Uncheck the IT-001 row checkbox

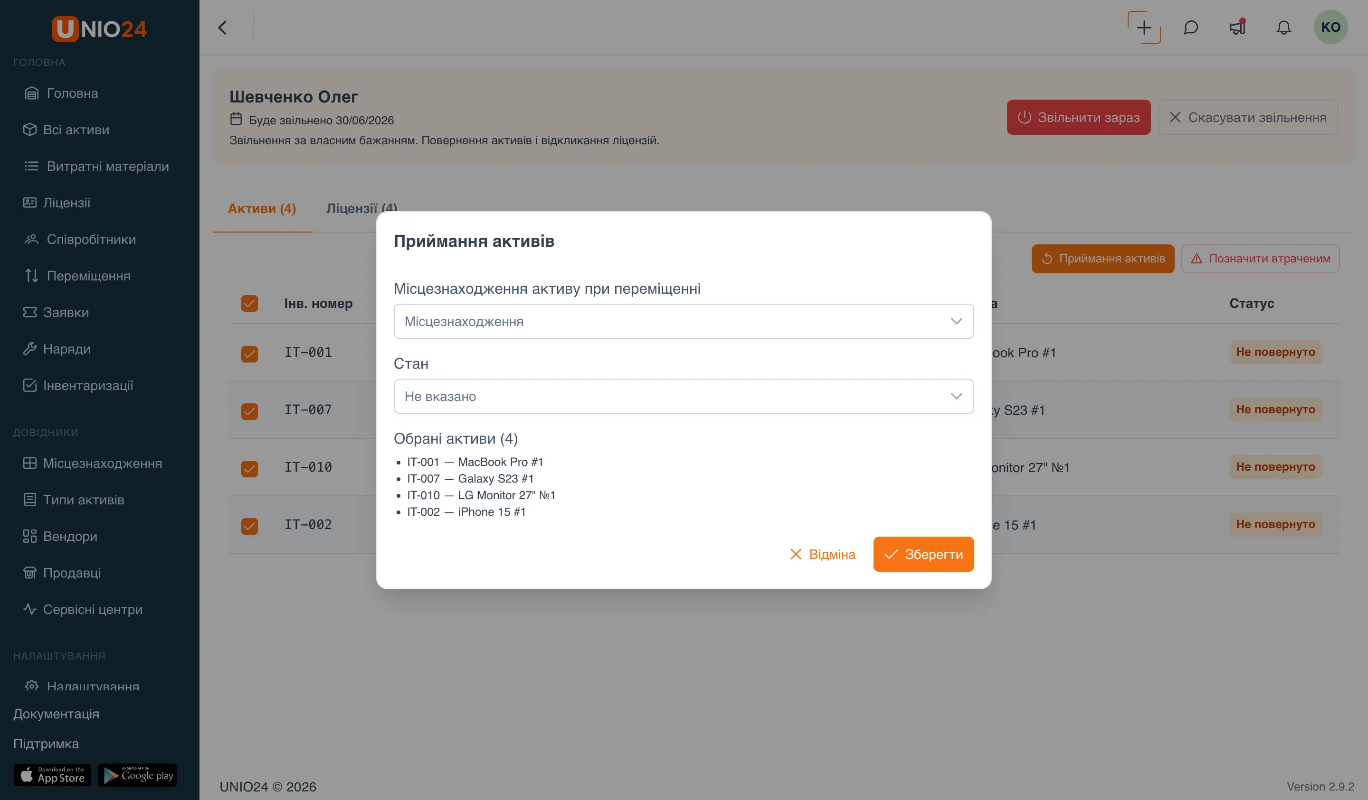click(250, 353)
